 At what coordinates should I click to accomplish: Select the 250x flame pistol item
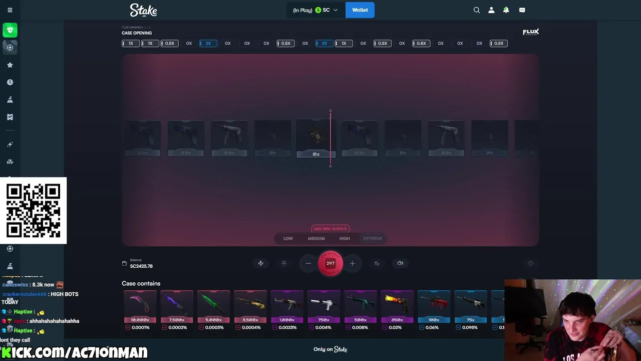pyautogui.click(x=397, y=307)
